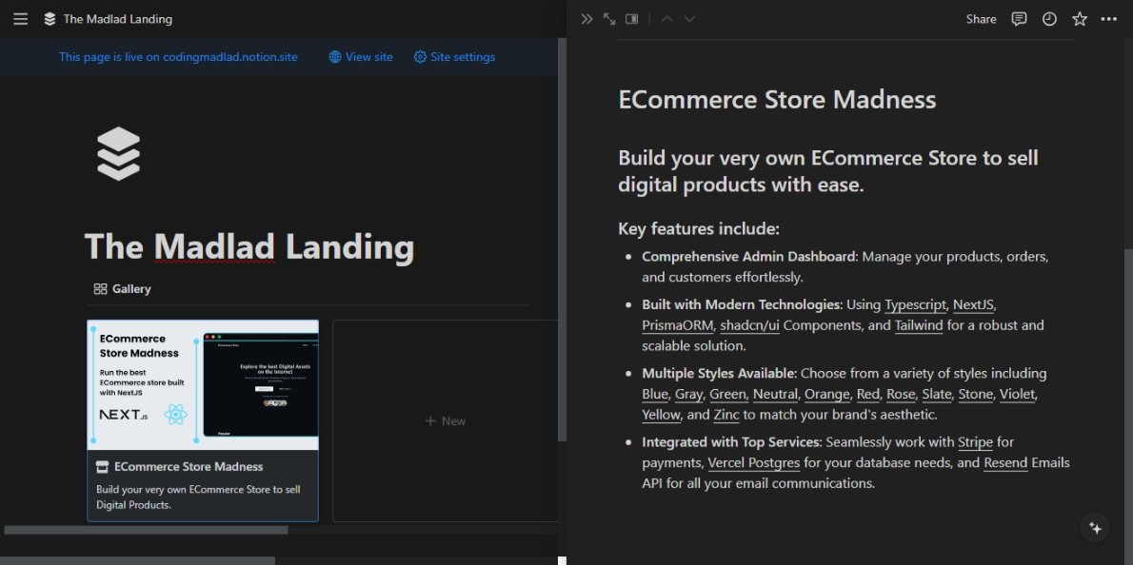Image resolution: width=1133 pixels, height=565 pixels.
Task: Click the Gray style link
Action: pos(688,394)
